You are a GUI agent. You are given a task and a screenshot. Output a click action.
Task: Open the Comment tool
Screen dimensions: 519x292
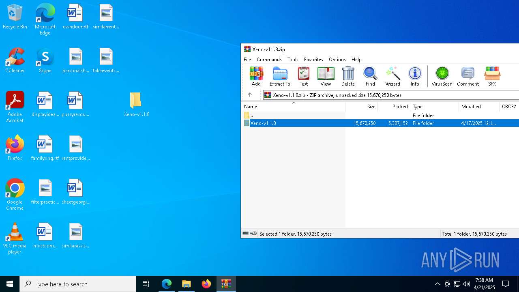468,76
